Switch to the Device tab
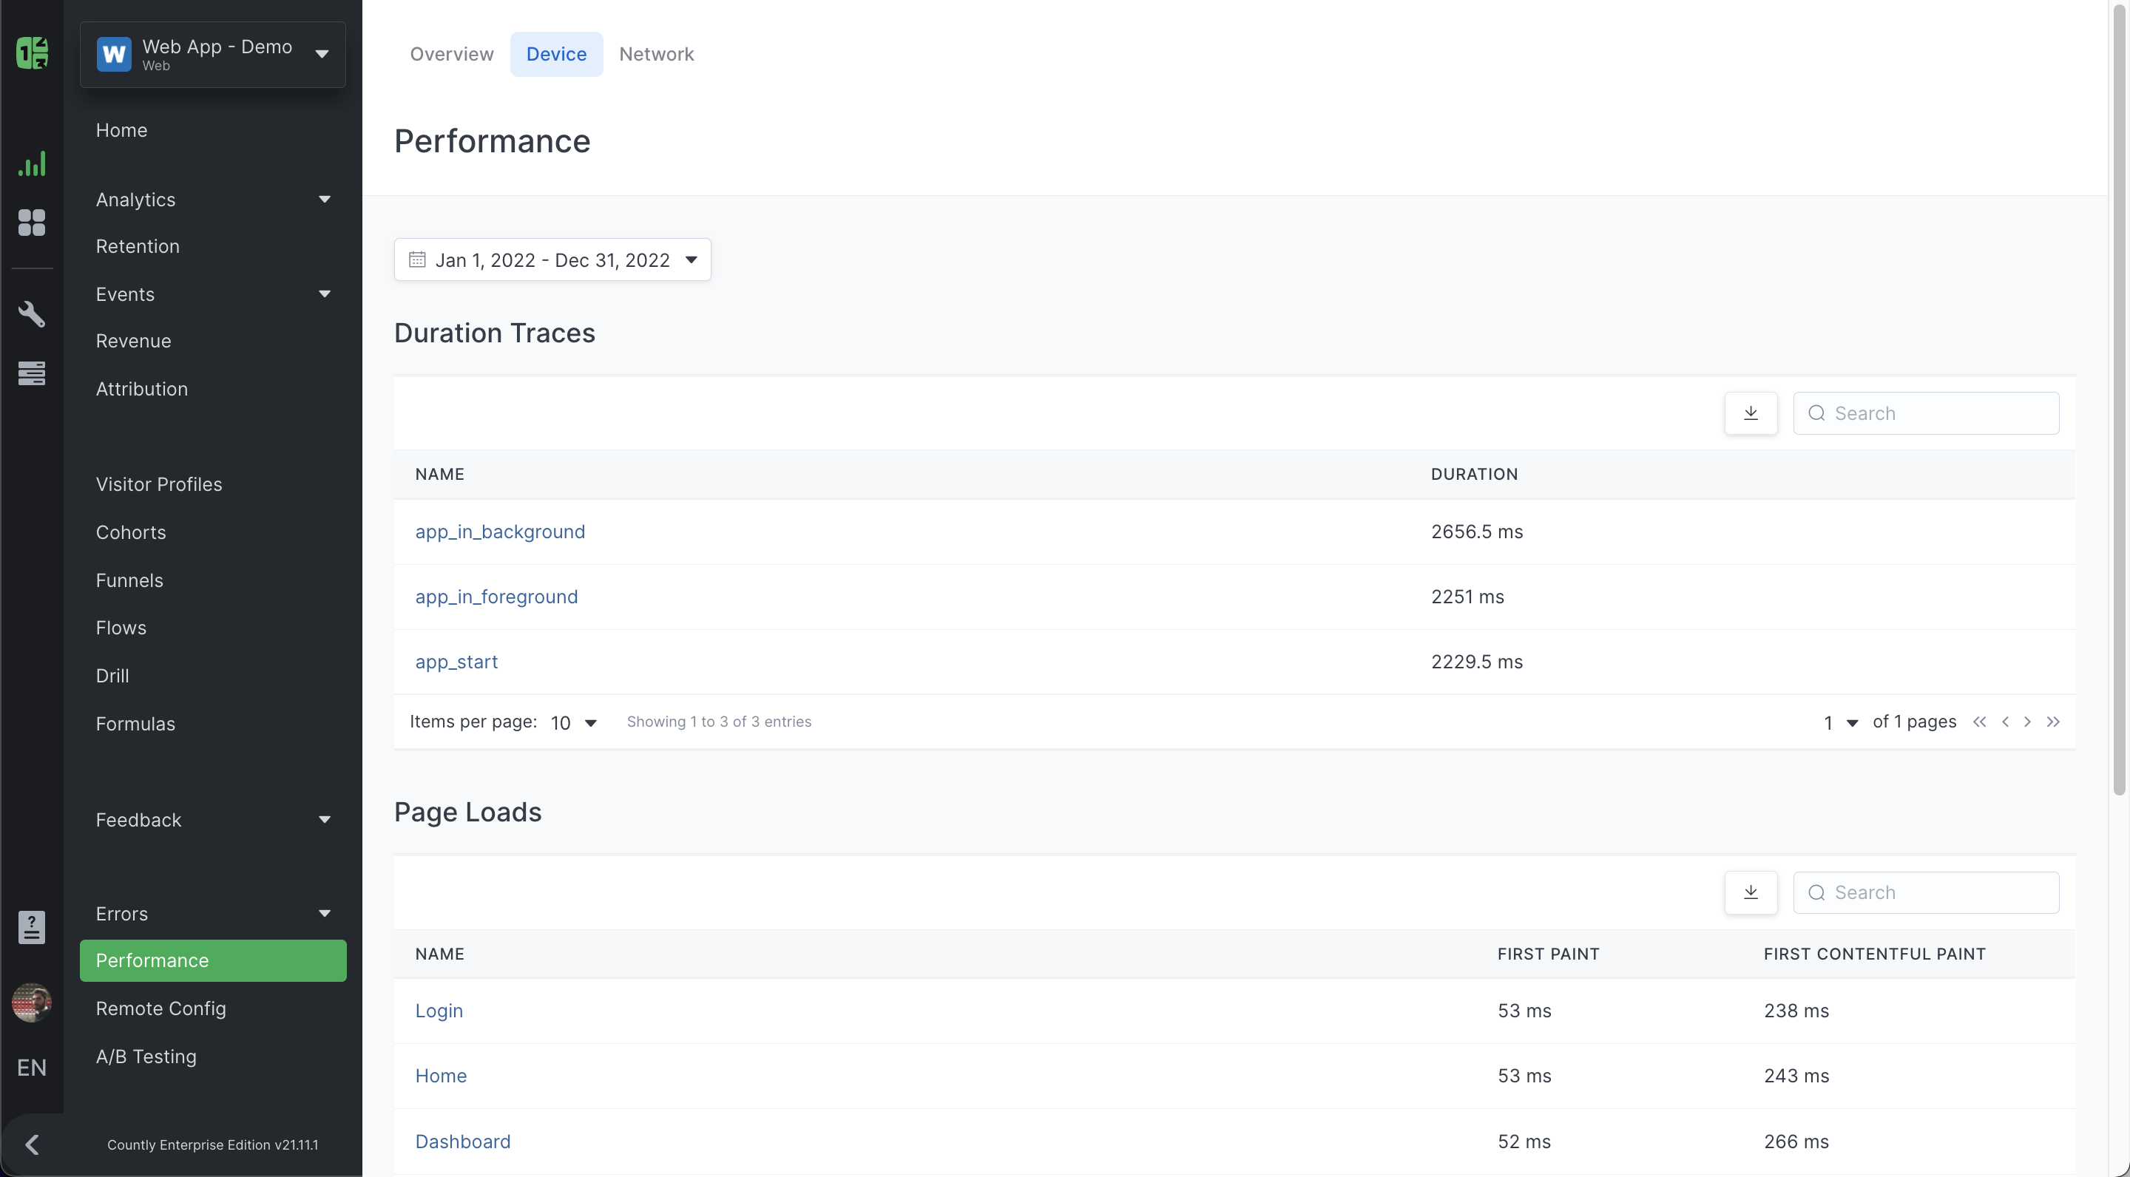Screen dimensions: 2130x1177 click(556, 55)
